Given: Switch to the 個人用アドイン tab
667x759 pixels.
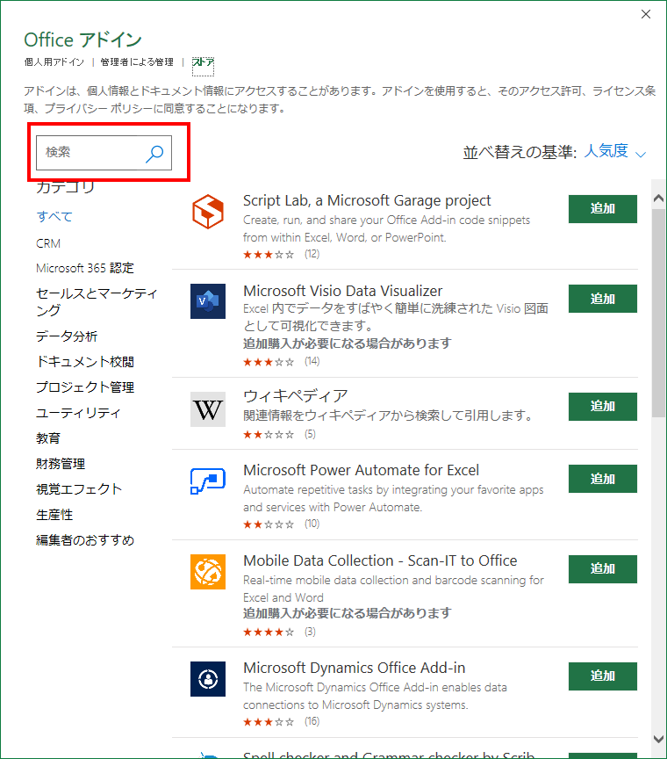Looking at the screenshot, I should click(x=54, y=62).
